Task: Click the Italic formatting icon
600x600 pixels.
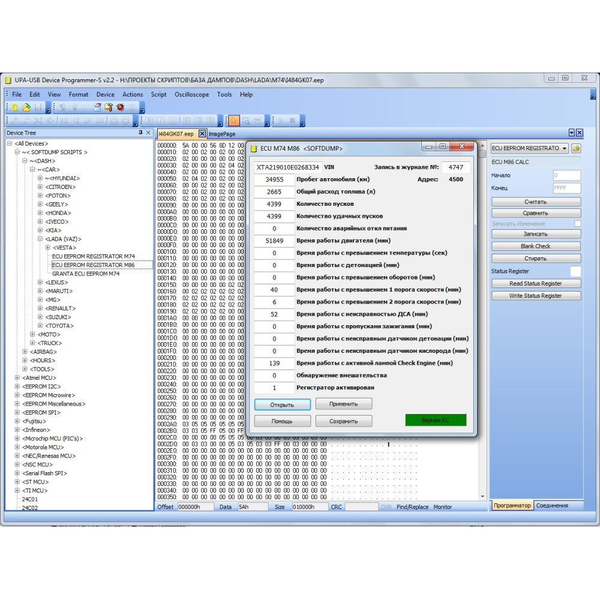Action: coord(161,121)
